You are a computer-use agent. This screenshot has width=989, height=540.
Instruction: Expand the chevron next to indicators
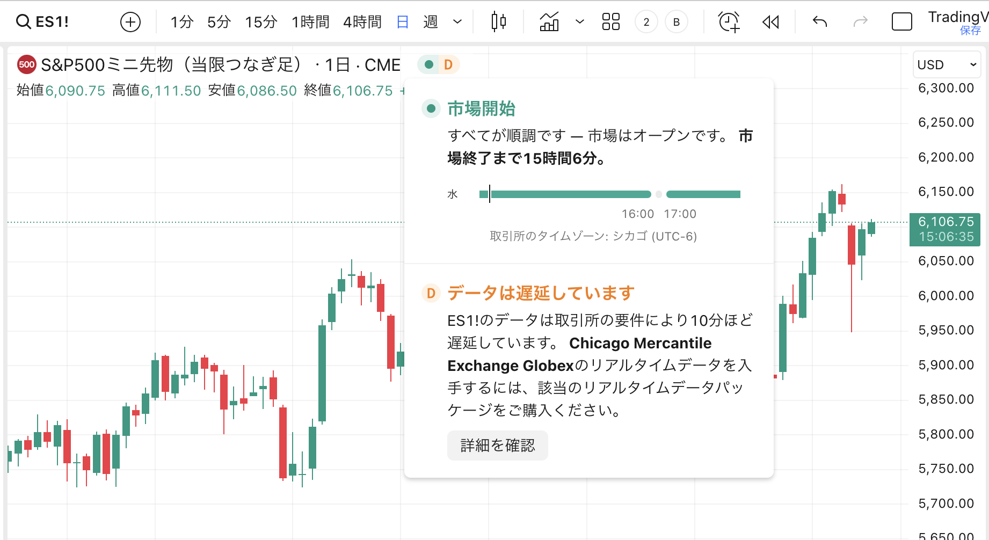pyautogui.click(x=579, y=22)
